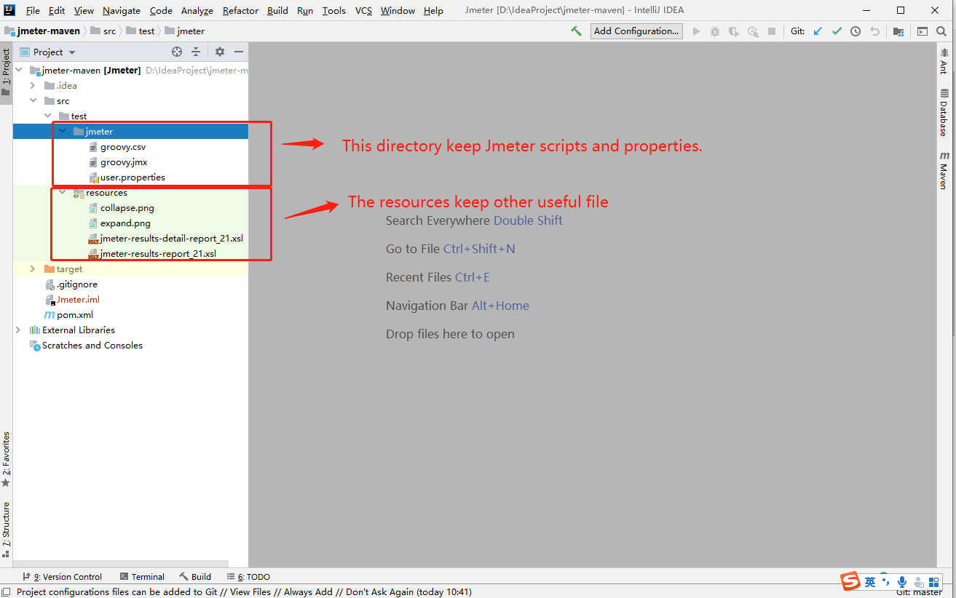Open the Analyze menu
956x598 pixels.
197,11
